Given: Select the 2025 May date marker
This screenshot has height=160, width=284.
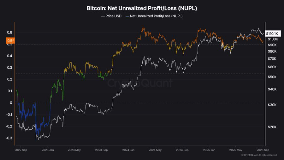Looking at the screenshot, I should (x=236, y=150).
